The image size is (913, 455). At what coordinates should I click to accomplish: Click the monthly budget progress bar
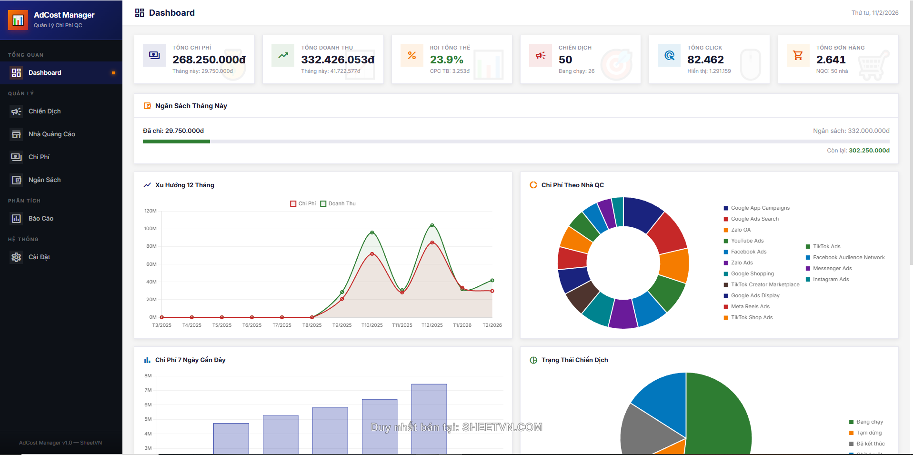point(516,142)
